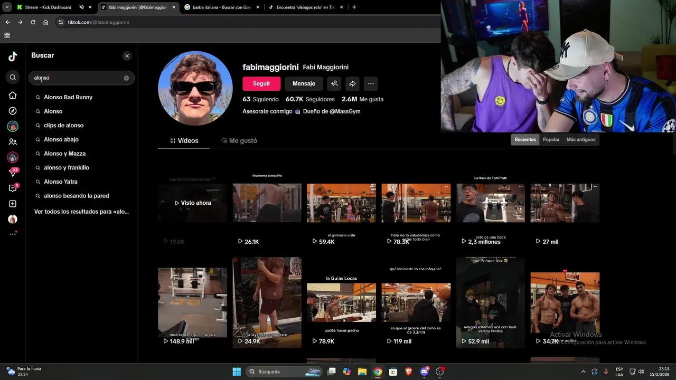Click the taskbar Búsqueda search box
Image resolution: width=676 pixels, height=380 pixels.
click(x=285, y=372)
